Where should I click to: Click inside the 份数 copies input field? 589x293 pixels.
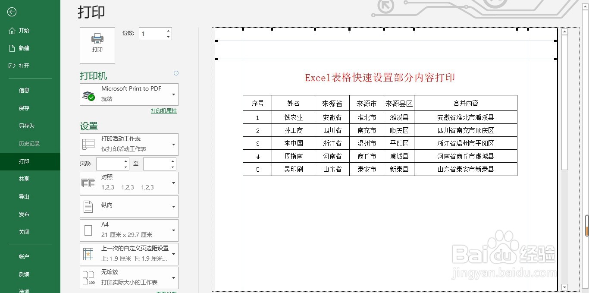(151, 33)
